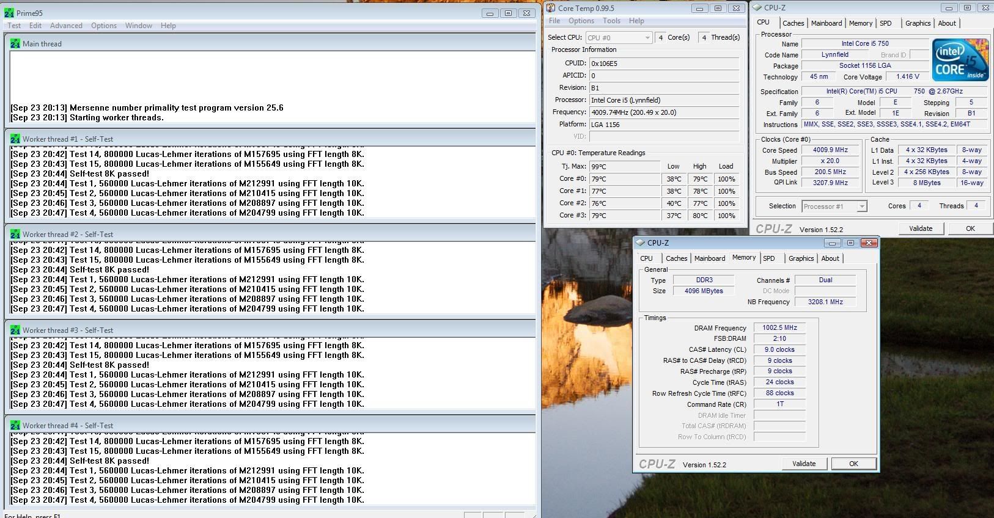Screen dimensions: 994x518
Task: Click the Core #3 temperature reading 79°C
Action: pyautogui.click(x=624, y=216)
